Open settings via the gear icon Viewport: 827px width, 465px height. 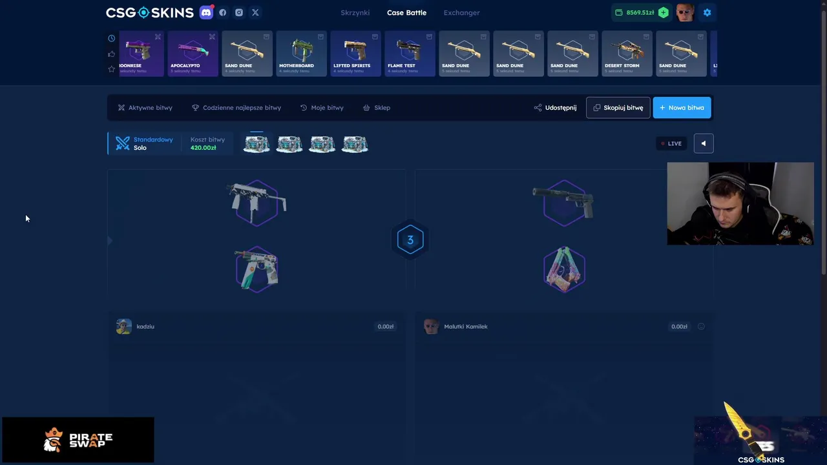point(707,12)
